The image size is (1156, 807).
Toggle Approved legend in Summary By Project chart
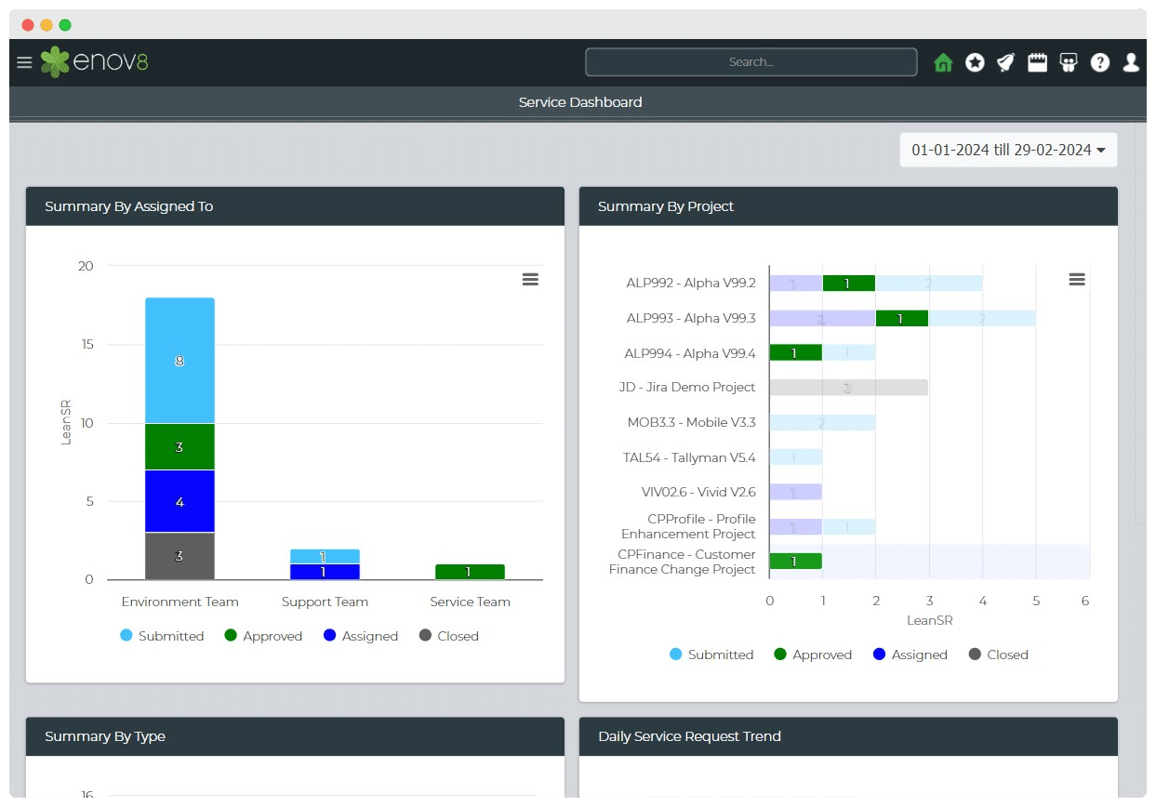click(812, 655)
